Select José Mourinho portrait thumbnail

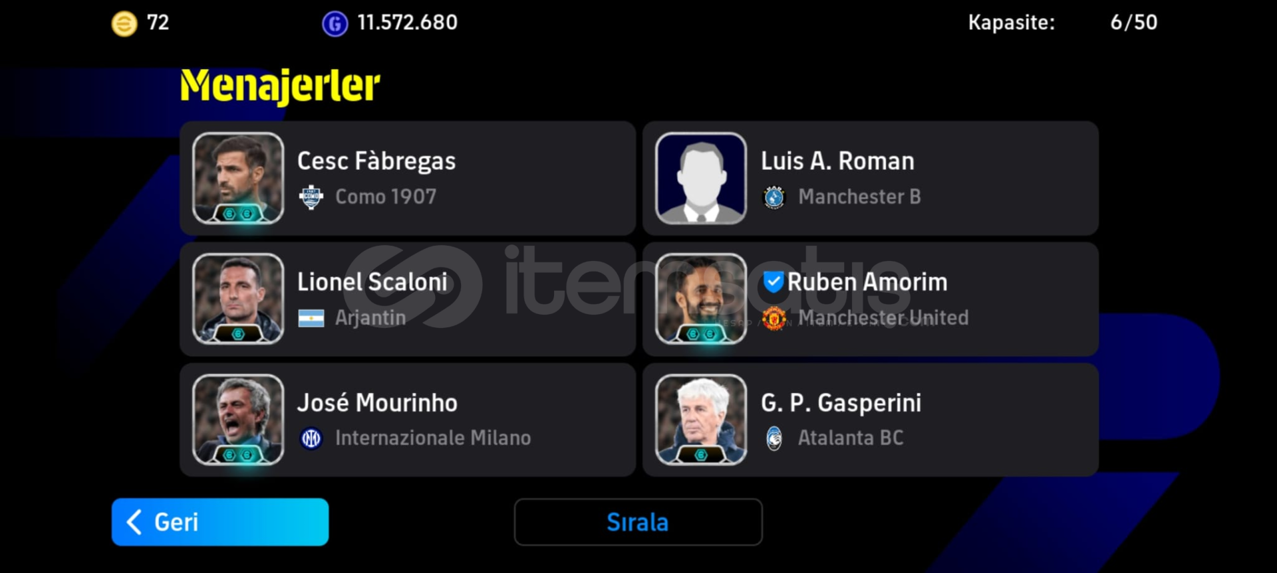coord(238,420)
